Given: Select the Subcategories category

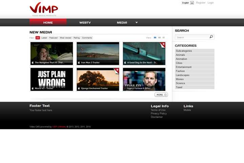Looking at the screenshot, I should [195, 51].
